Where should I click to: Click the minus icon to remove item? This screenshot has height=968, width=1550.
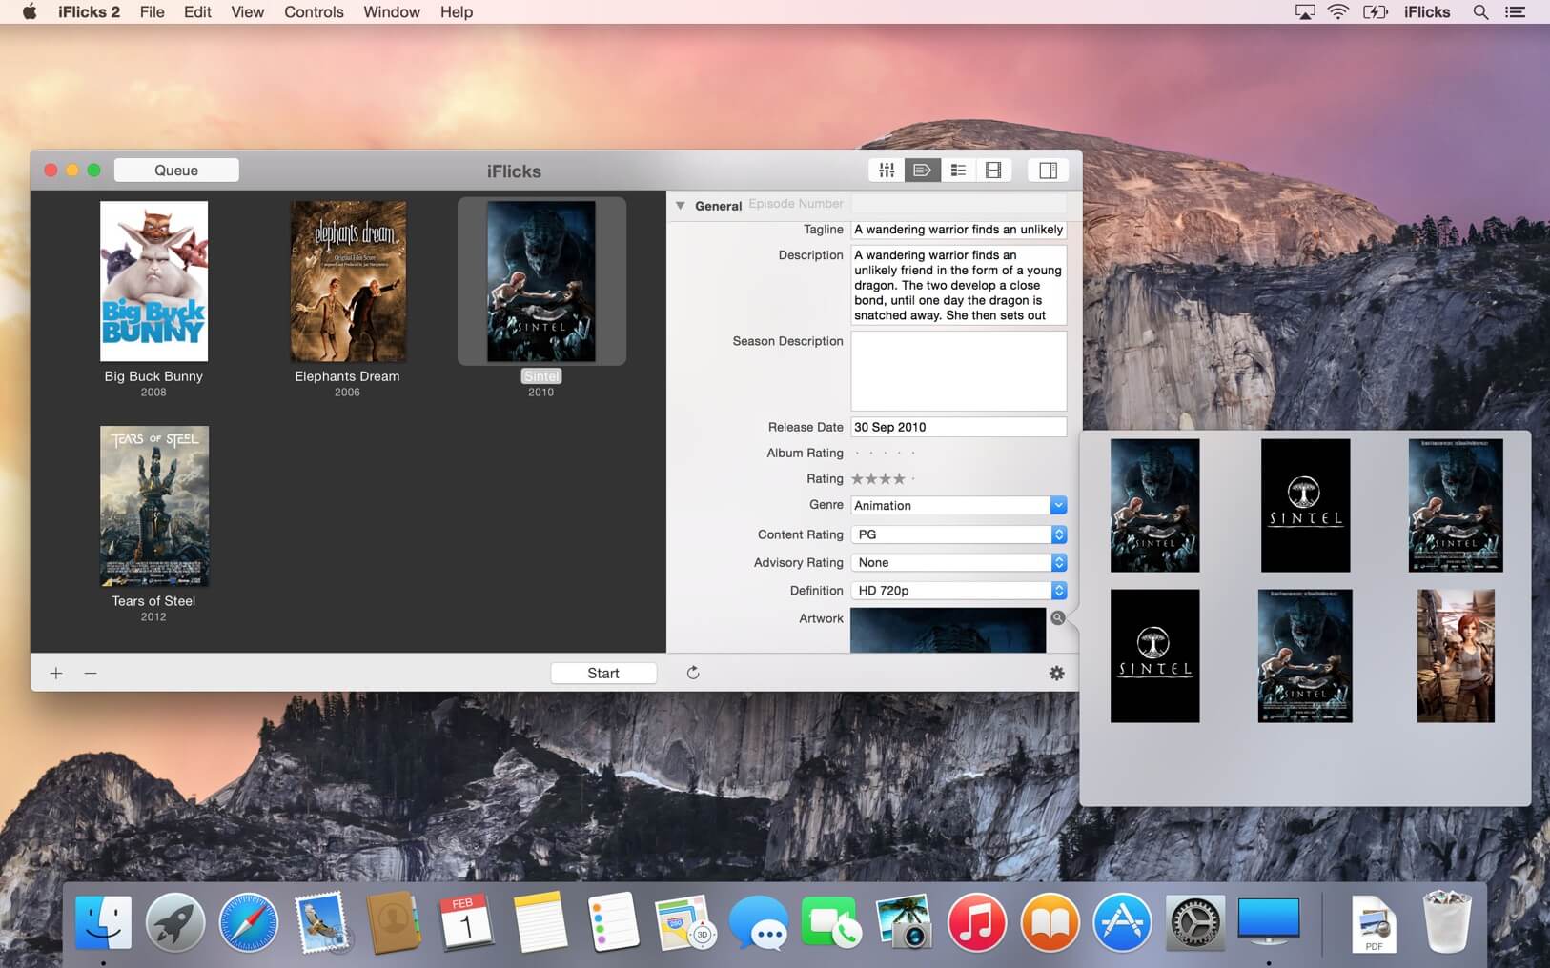[91, 674]
